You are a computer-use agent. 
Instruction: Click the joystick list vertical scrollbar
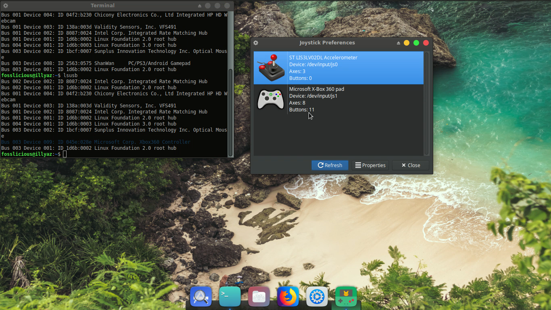click(x=426, y=103)
